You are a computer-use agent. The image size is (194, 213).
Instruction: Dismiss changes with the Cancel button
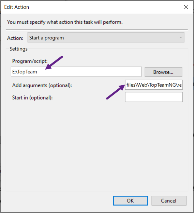[169, 201]
